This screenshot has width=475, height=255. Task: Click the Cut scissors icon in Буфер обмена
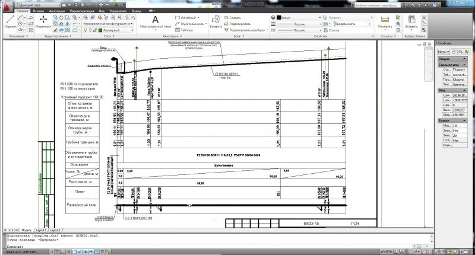tap(424, 18)
